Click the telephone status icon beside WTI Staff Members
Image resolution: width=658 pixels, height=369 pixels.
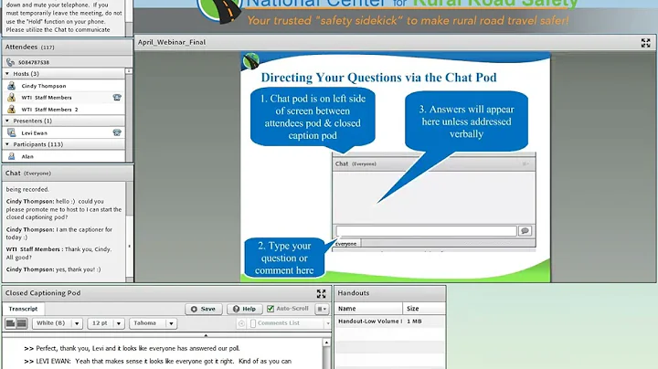[x=117, y=98]
